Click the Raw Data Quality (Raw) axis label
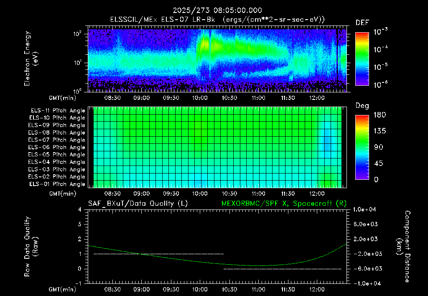 tap(31, 247)
